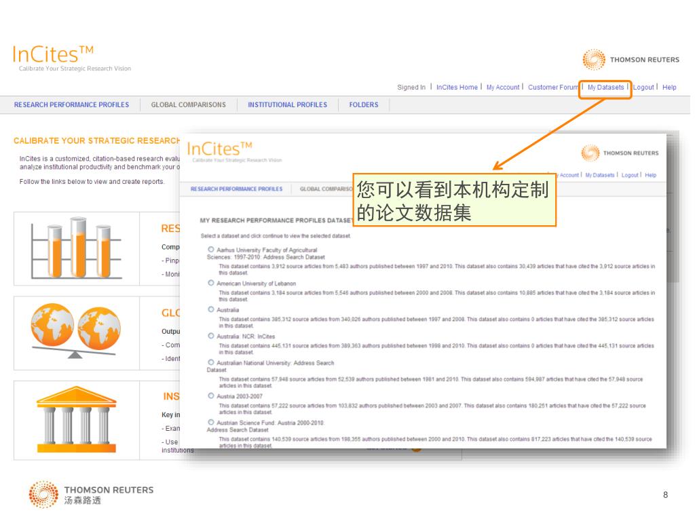This screenshot has height=521, width=695.
Task: Click the balanced globes Global Comparisons icon
Action: [x=76, y=331]
